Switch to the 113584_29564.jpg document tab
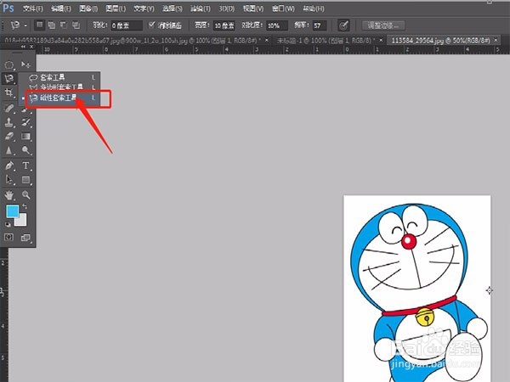510x382 pixels. tap(440, 40)
